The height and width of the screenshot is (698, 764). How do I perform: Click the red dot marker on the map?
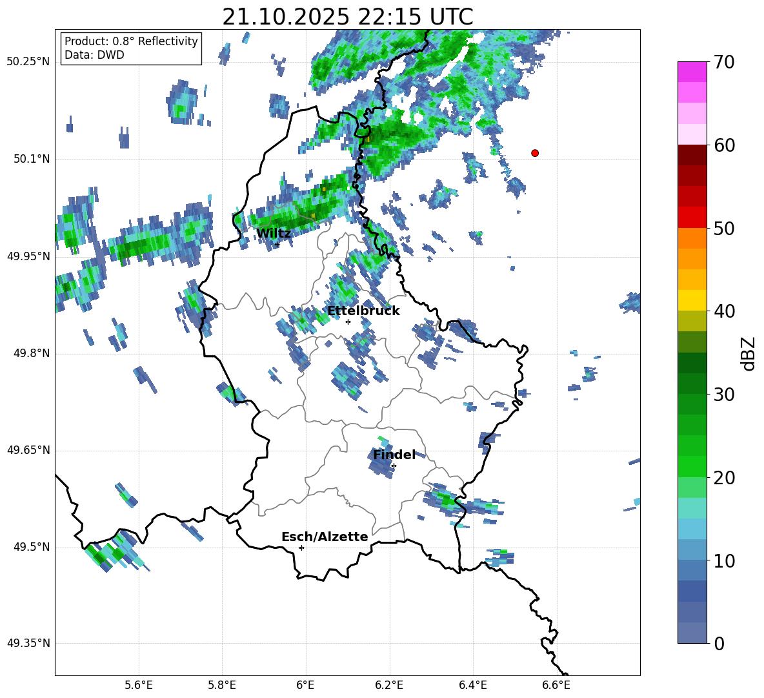click(535, 153)
